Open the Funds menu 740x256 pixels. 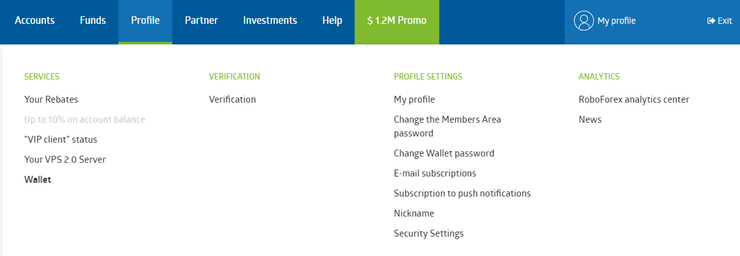[x=93, y=21]
